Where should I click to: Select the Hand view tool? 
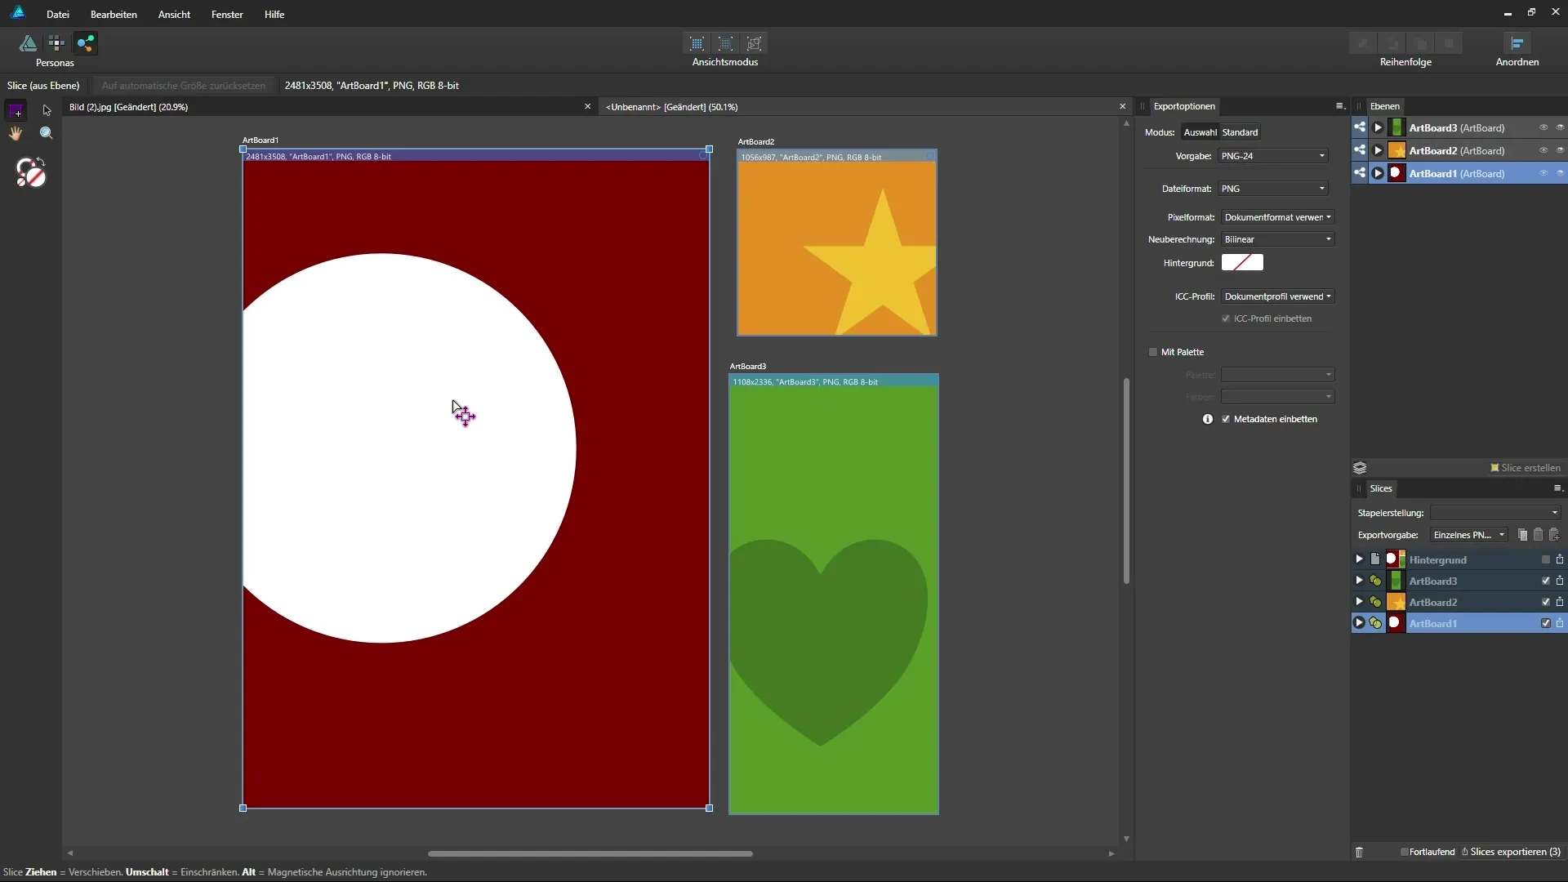point(16,133)
